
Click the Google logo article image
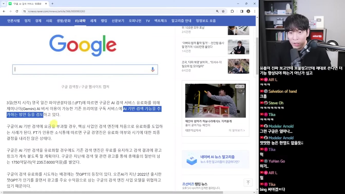(83, 45)
